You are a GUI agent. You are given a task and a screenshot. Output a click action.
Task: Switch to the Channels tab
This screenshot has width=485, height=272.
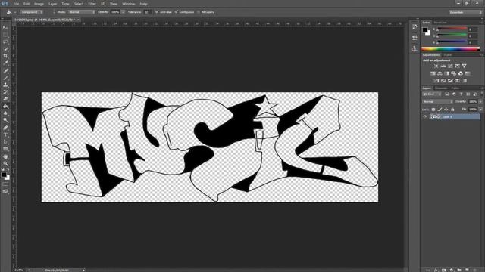(441, 88)
